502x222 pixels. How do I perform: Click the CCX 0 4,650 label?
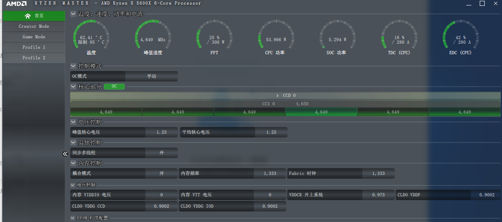click(285, 104)
